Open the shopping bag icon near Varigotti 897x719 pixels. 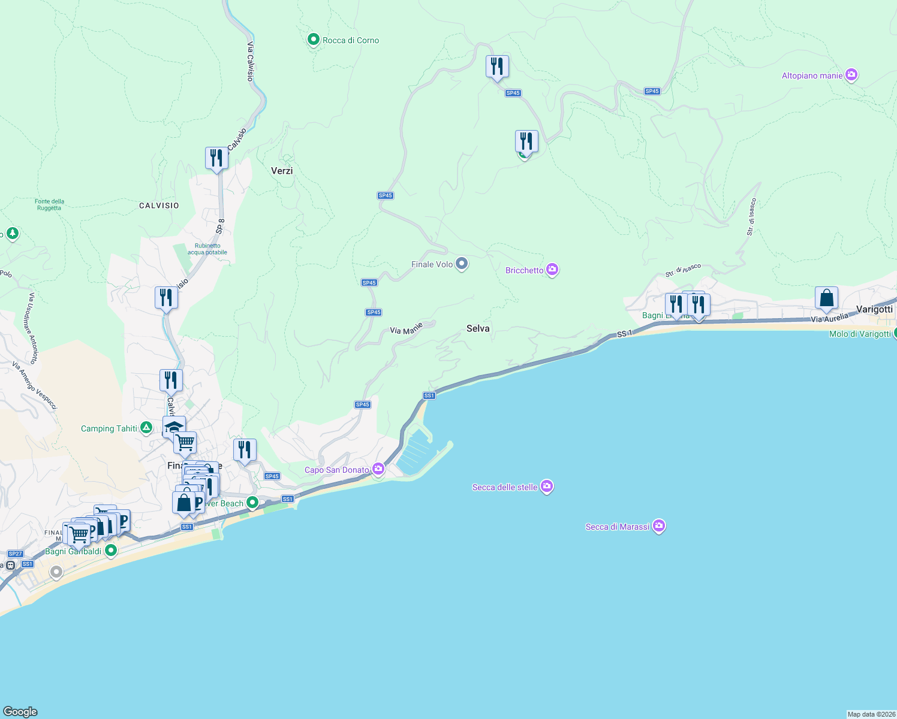coord(826,298)
